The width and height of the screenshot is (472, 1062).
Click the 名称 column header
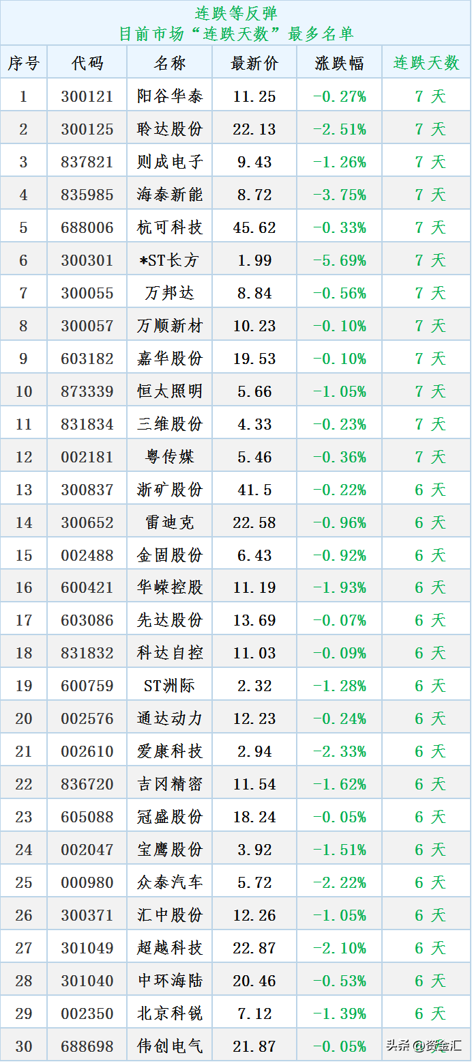click(x=169, y=64)
